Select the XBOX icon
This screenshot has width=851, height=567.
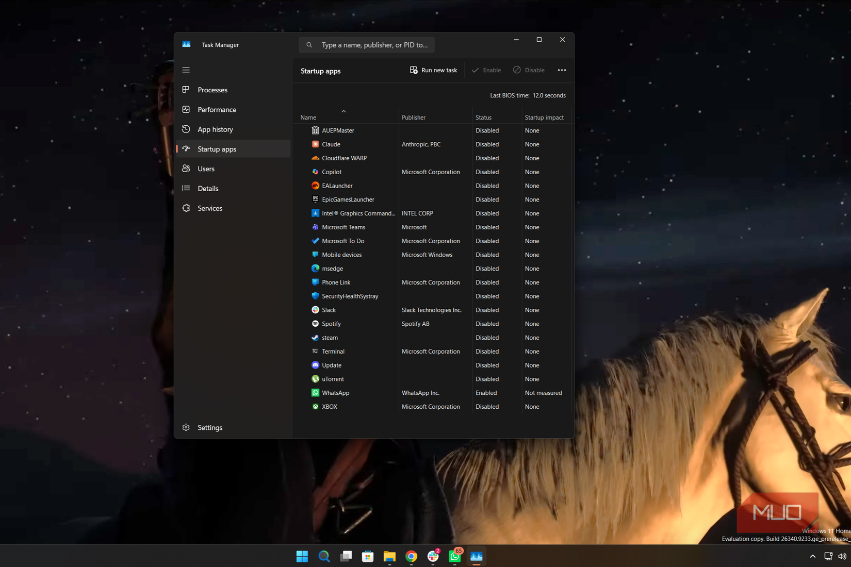coord(315,407)
